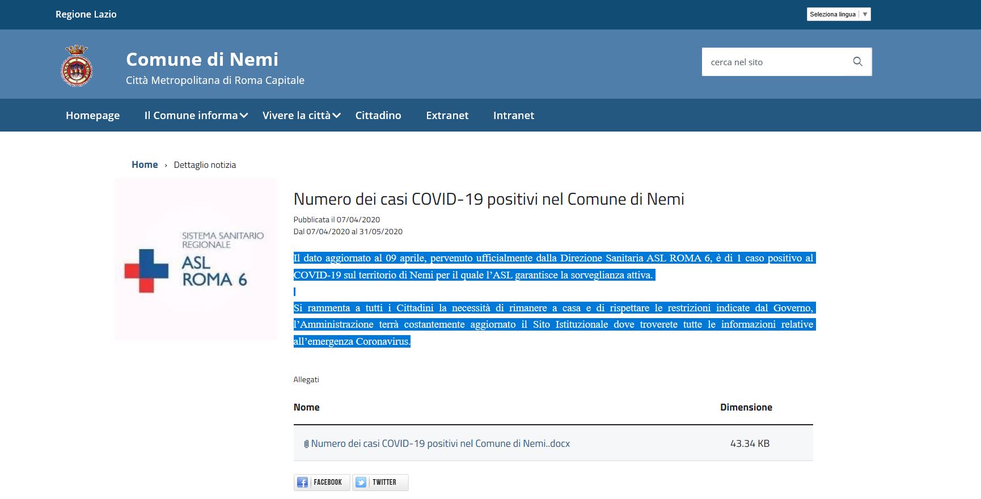Click the Comune di Nemi coat of arms logo

tap(77, 66)
